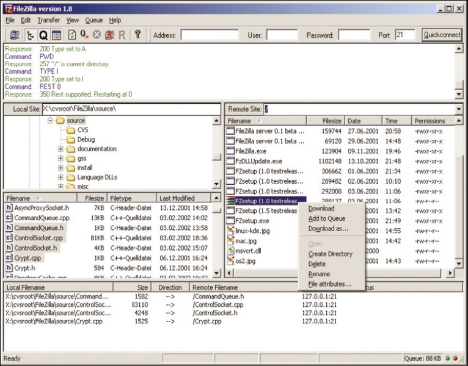Select mac.jpg remote file icon

pos(230,241)
